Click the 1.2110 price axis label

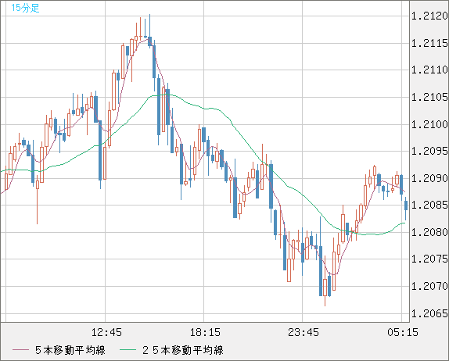point(429,70)
